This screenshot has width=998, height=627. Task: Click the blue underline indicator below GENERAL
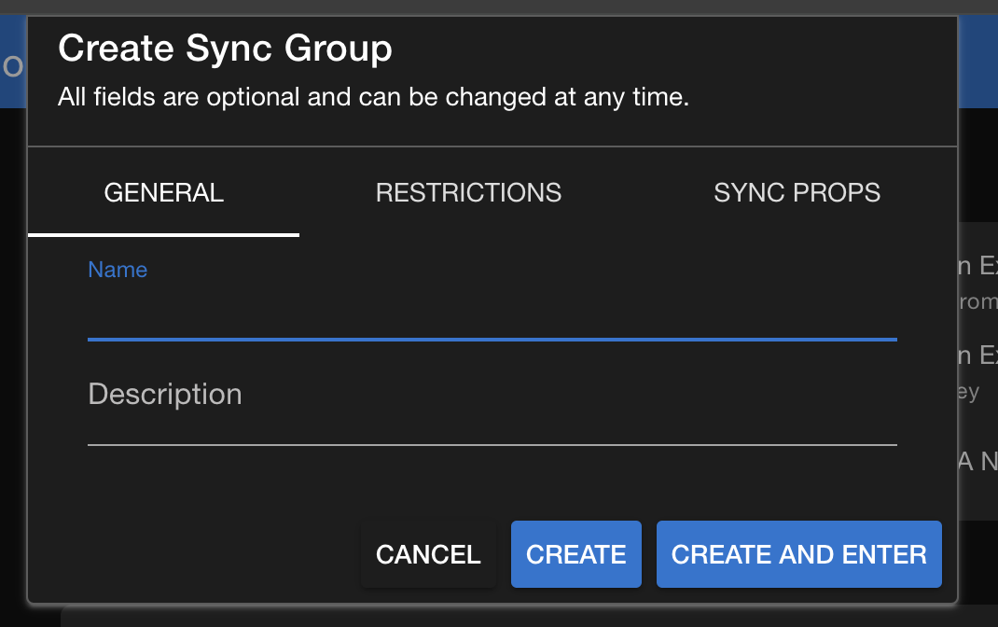(163, 232)
